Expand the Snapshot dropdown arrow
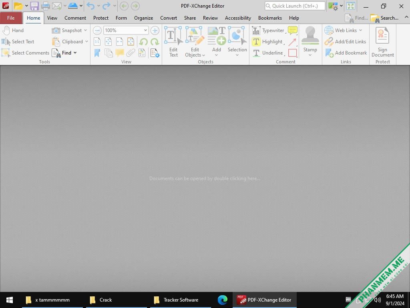410x308 pixels. coord(86,30)
